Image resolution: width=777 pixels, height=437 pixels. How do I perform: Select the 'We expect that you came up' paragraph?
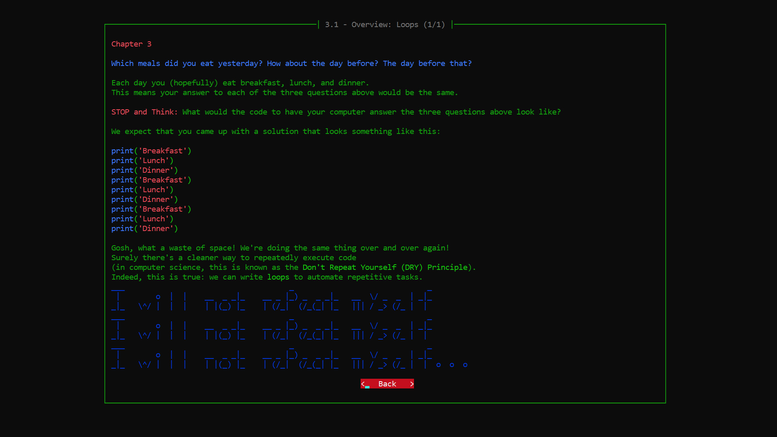(275, 131)
